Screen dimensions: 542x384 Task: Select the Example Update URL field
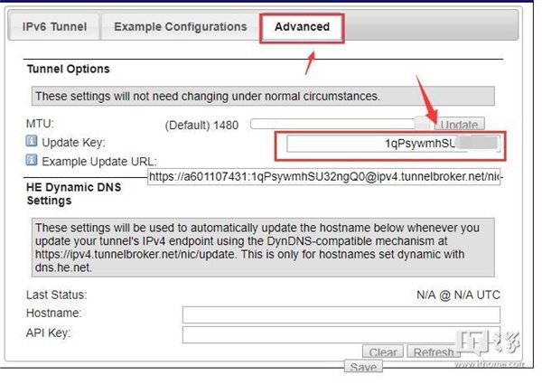click(x=324, y=176)
